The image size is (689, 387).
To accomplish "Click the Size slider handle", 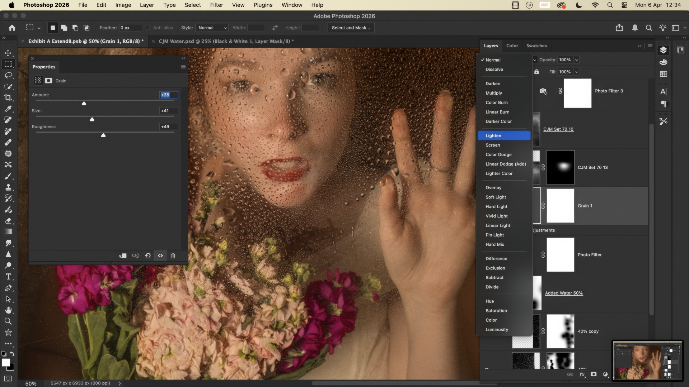I will click(92, 119).
